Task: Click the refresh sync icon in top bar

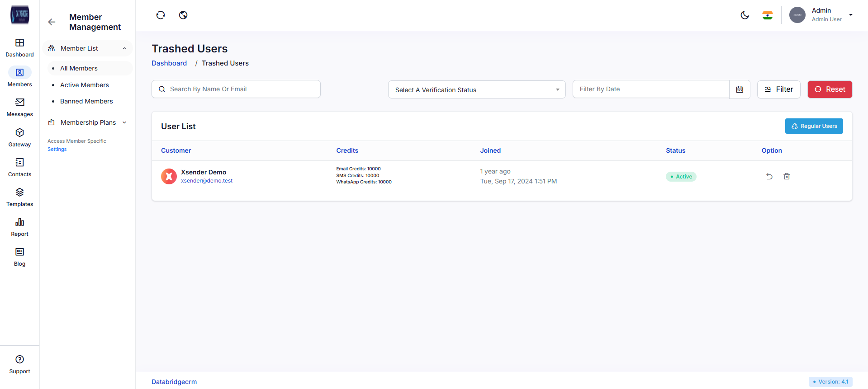Action: 161,15
